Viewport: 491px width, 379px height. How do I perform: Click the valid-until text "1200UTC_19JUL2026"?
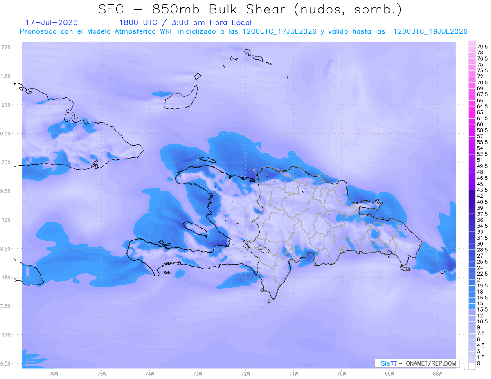click(x=430, y=31)
